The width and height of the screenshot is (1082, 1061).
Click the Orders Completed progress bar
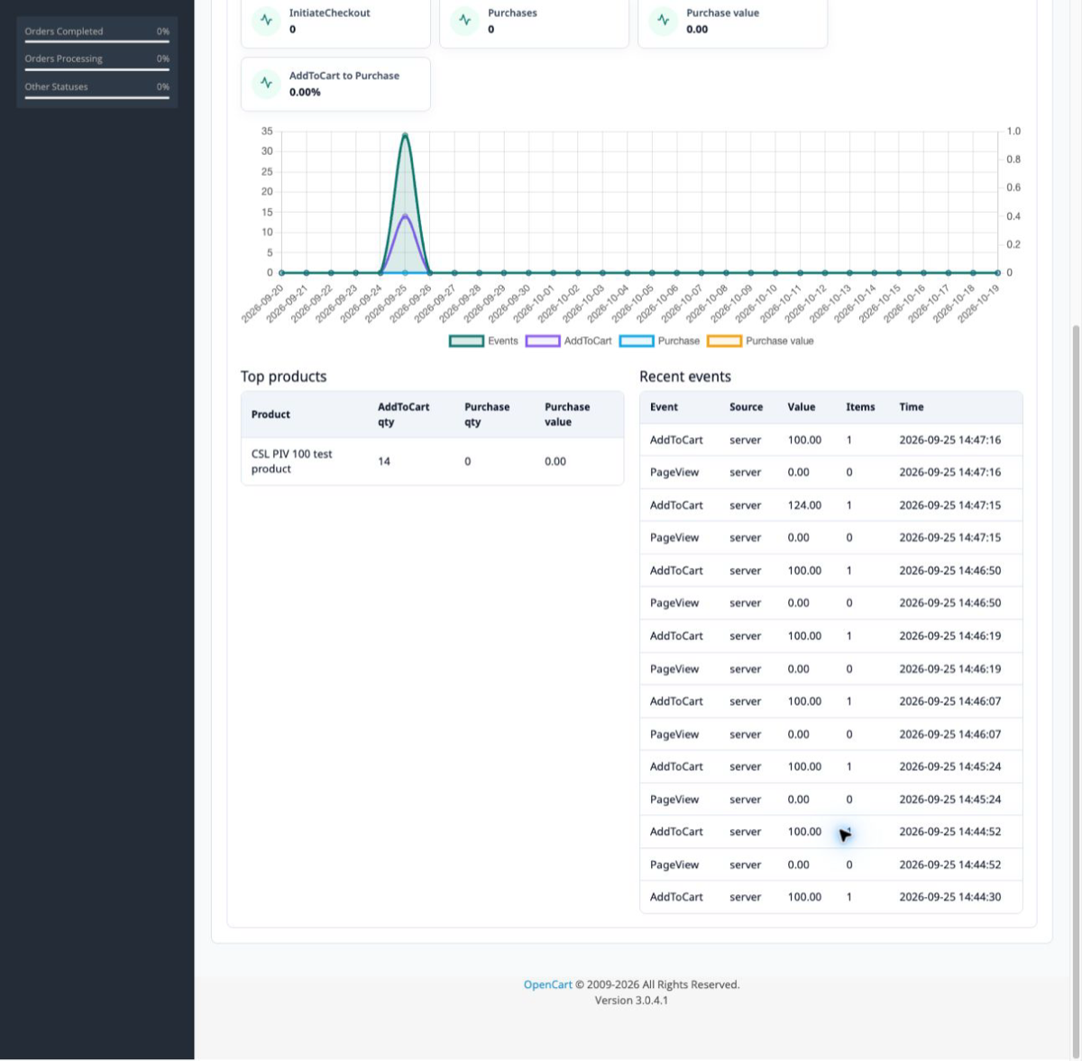point(97,41)
